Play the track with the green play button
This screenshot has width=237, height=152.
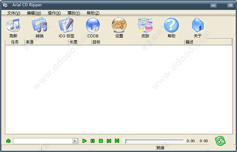85,141
